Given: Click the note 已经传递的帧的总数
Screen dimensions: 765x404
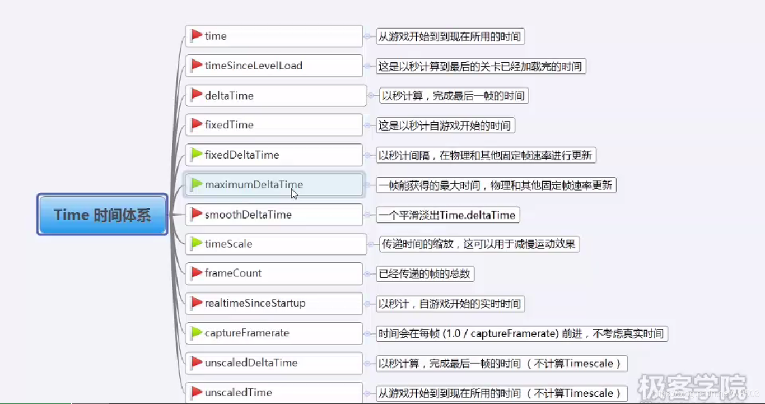Looking at the screenshot, I should 425,274.
